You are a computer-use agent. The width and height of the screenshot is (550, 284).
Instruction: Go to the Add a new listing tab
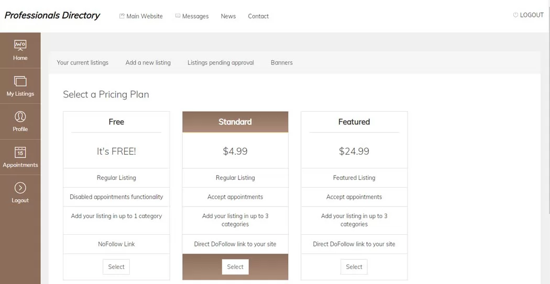pyautogui.click(x=148, y=62)
